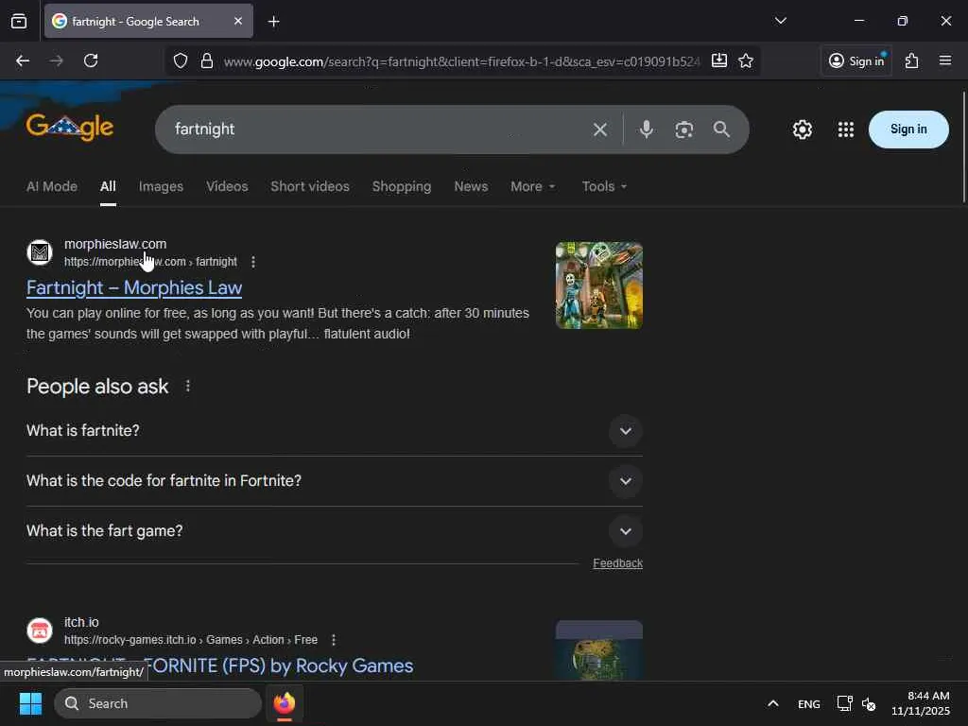Click the URL address bar
Image resolution: width=968 pixels, height=726 pixels.
click(x=461, y=61)
